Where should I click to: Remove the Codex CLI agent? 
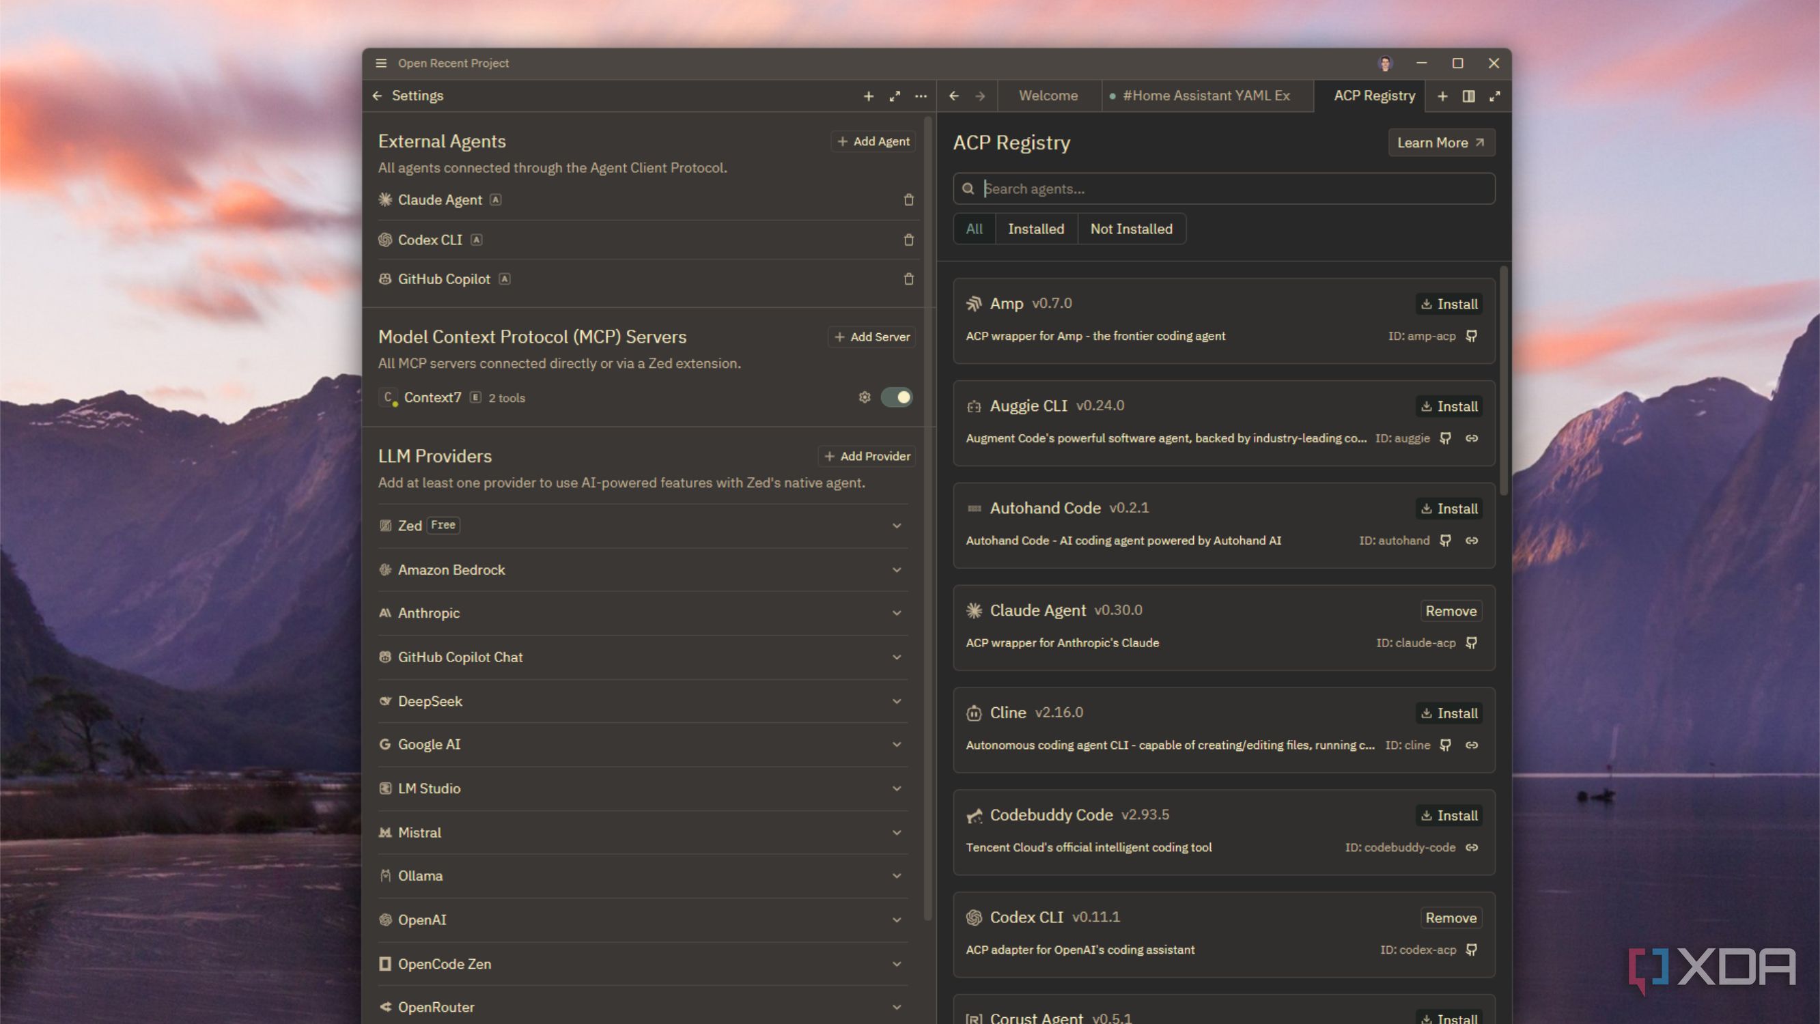1451,918
